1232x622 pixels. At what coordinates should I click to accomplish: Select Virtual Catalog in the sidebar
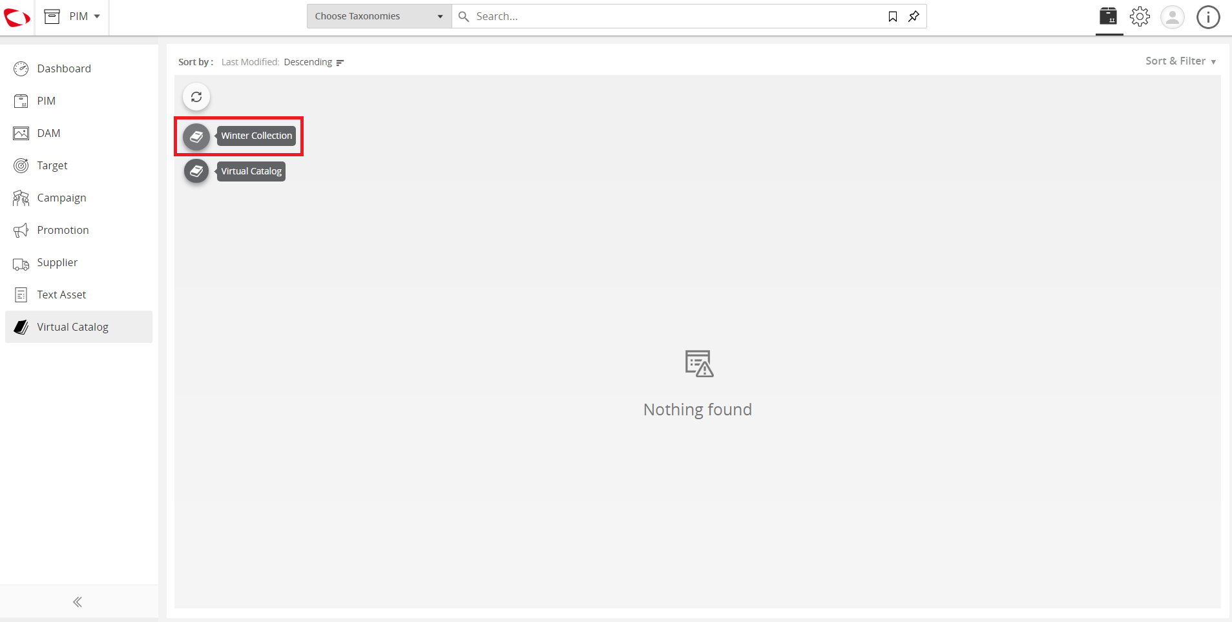pyautogui.click(x=79, y=327)
